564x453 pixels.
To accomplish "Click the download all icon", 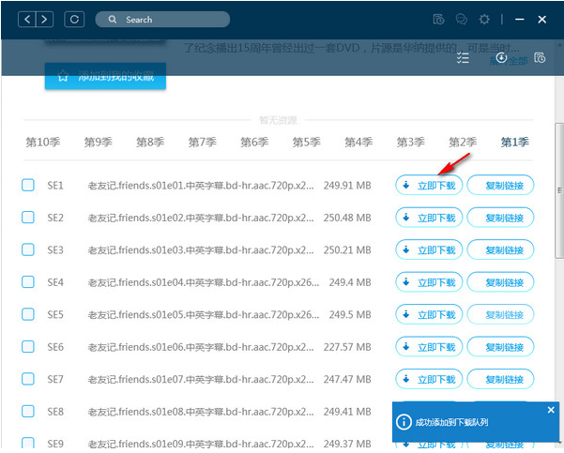I will coord(501,57).
